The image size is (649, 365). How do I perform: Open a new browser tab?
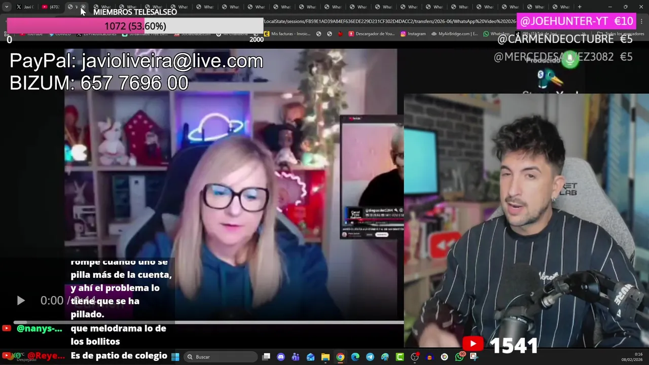coord(580,7)
